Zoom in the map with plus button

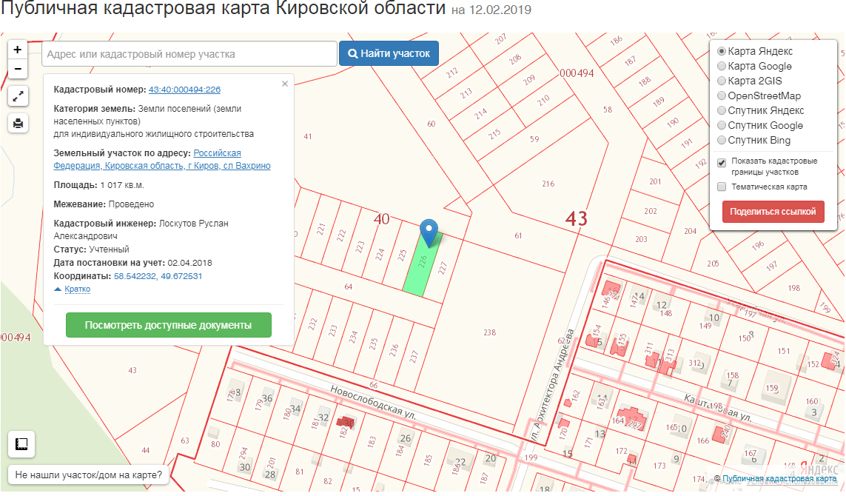tap(17, 50)
